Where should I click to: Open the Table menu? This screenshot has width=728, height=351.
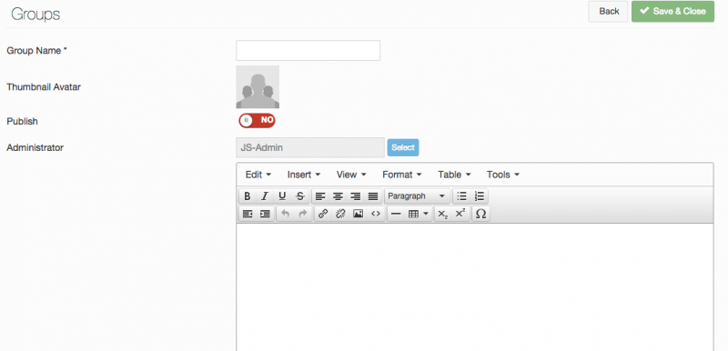click(454, 175)
